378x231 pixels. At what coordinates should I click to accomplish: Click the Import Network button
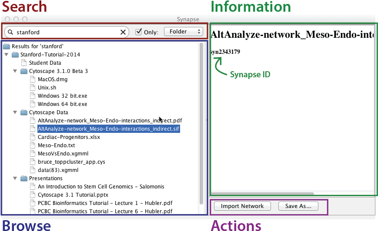[242, 206]
